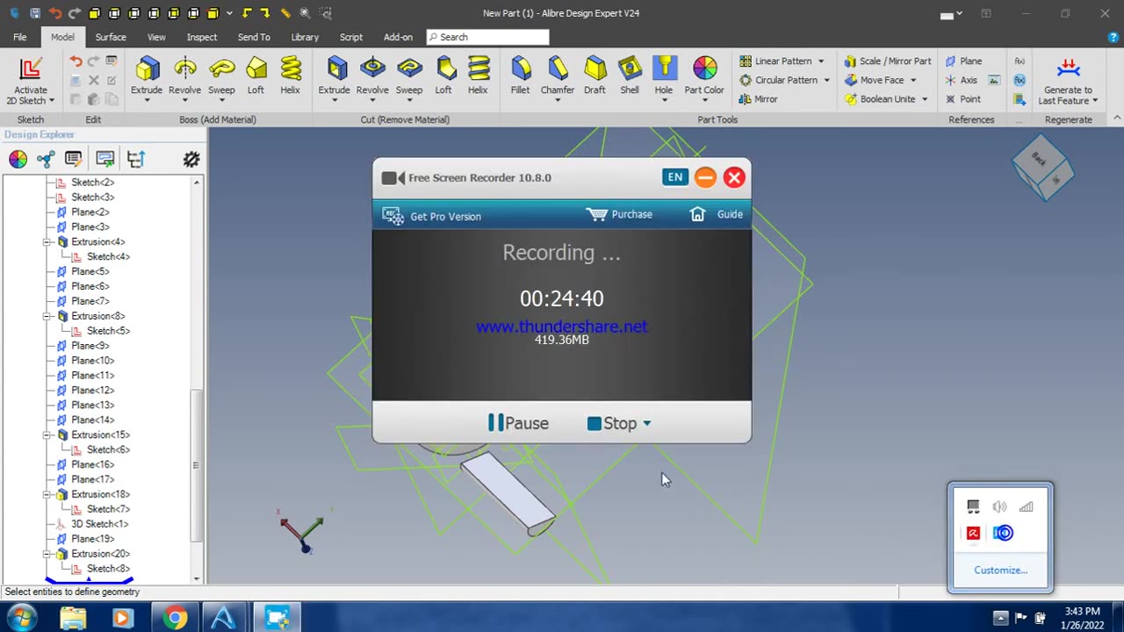Collapse the Extrusion<18> tree node
This screenshot has height=632, width=1124.
click(x=47, y=494)
